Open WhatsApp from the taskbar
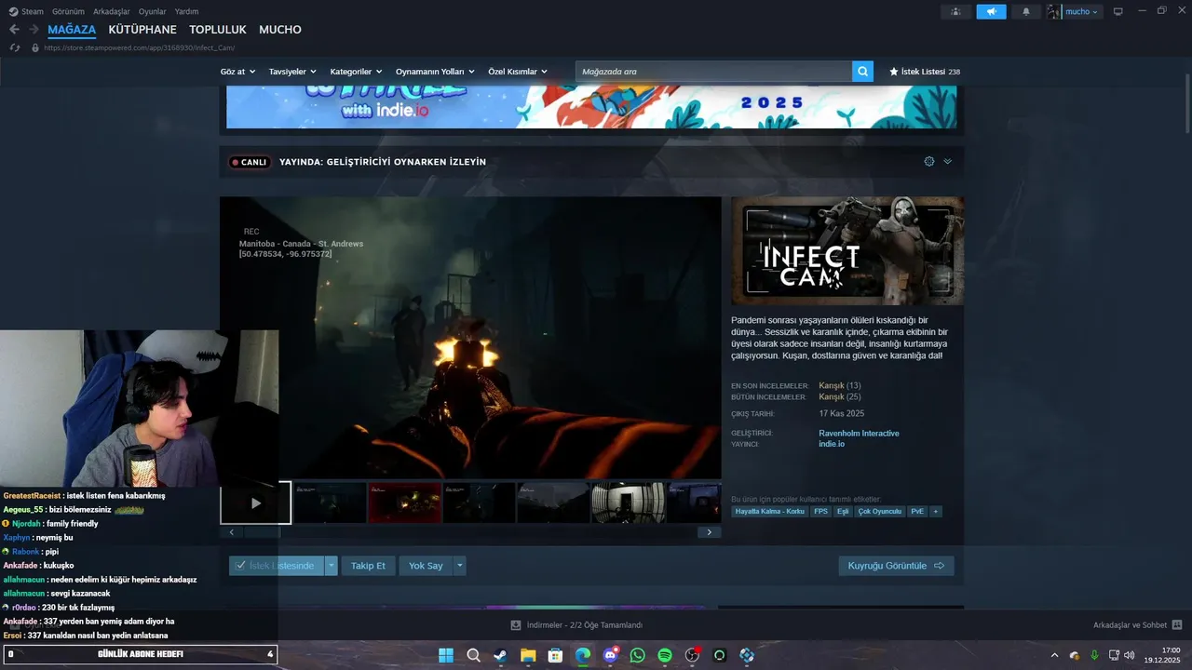This screenshot has height=670, width=1192. pos(637,655)
